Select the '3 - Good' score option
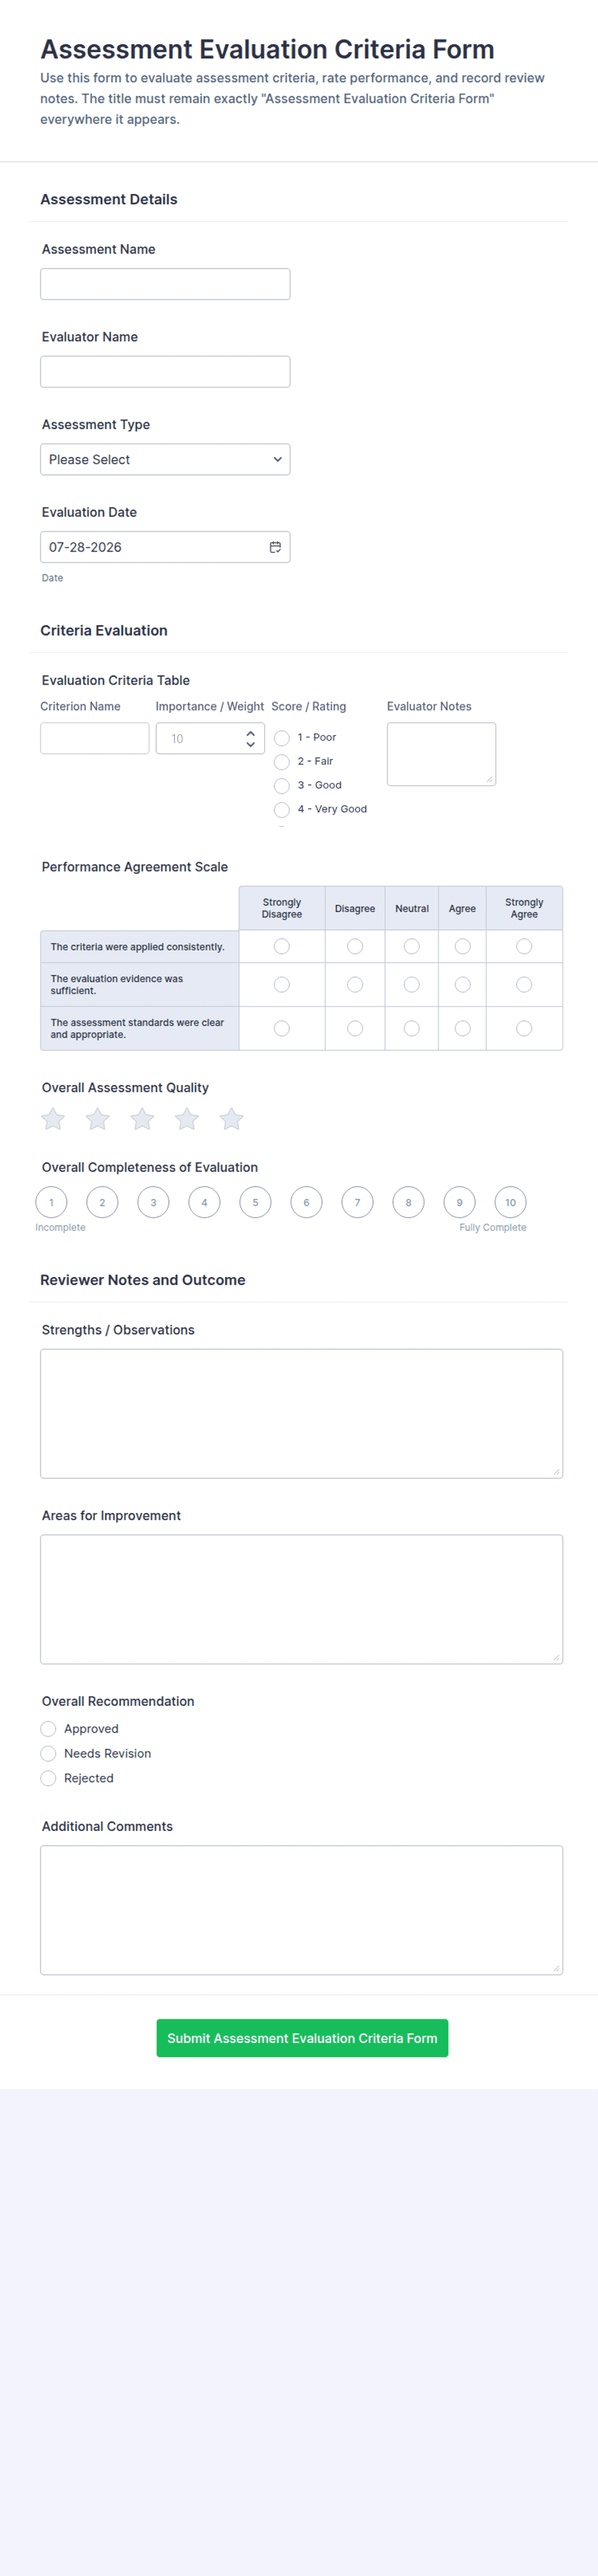Viewport: 598px width, 2576px height. [282, 786]
